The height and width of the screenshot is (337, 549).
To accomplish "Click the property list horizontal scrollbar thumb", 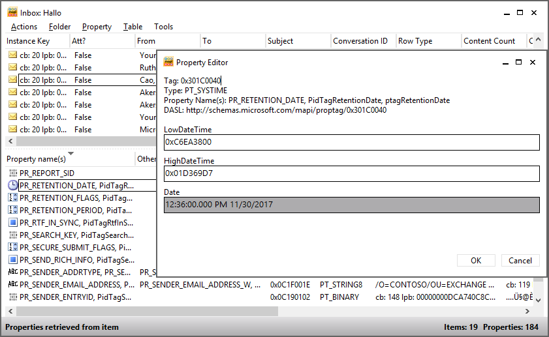I will pyautogui.click(x=147, y=311).
